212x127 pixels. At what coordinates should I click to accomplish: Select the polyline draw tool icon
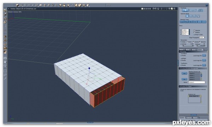tap(21, 5)
